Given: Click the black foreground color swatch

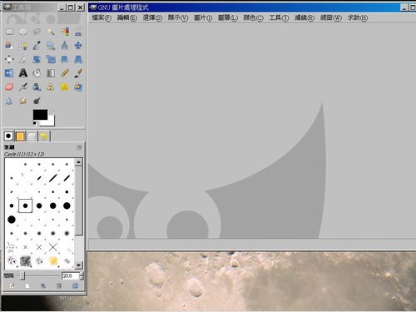Looking at the screenshot, I should [x=40, y=114].
